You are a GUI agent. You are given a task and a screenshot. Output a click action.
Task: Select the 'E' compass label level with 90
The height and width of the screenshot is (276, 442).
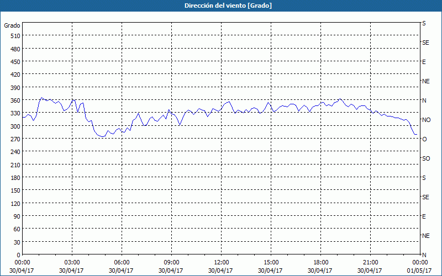[x=424, y=216]
